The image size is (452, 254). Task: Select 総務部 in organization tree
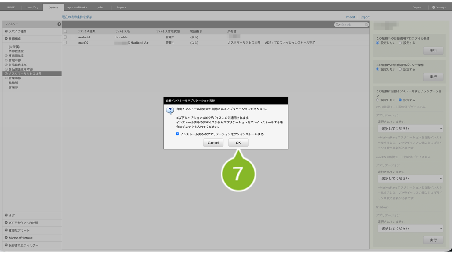13,82
